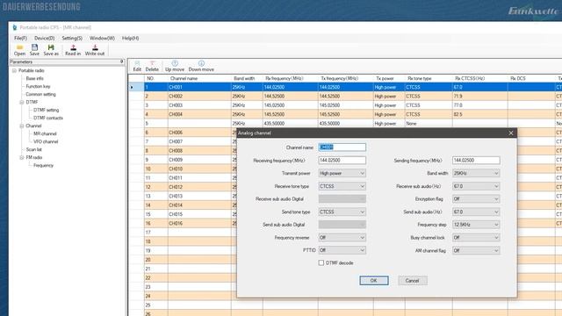Image resolution: width=562 pixels, height=316 pixels.
Task: Click Rx frequency cell 435.50000
Action: coord(291,123)
